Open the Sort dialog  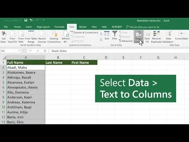click(x=107, y=35)
